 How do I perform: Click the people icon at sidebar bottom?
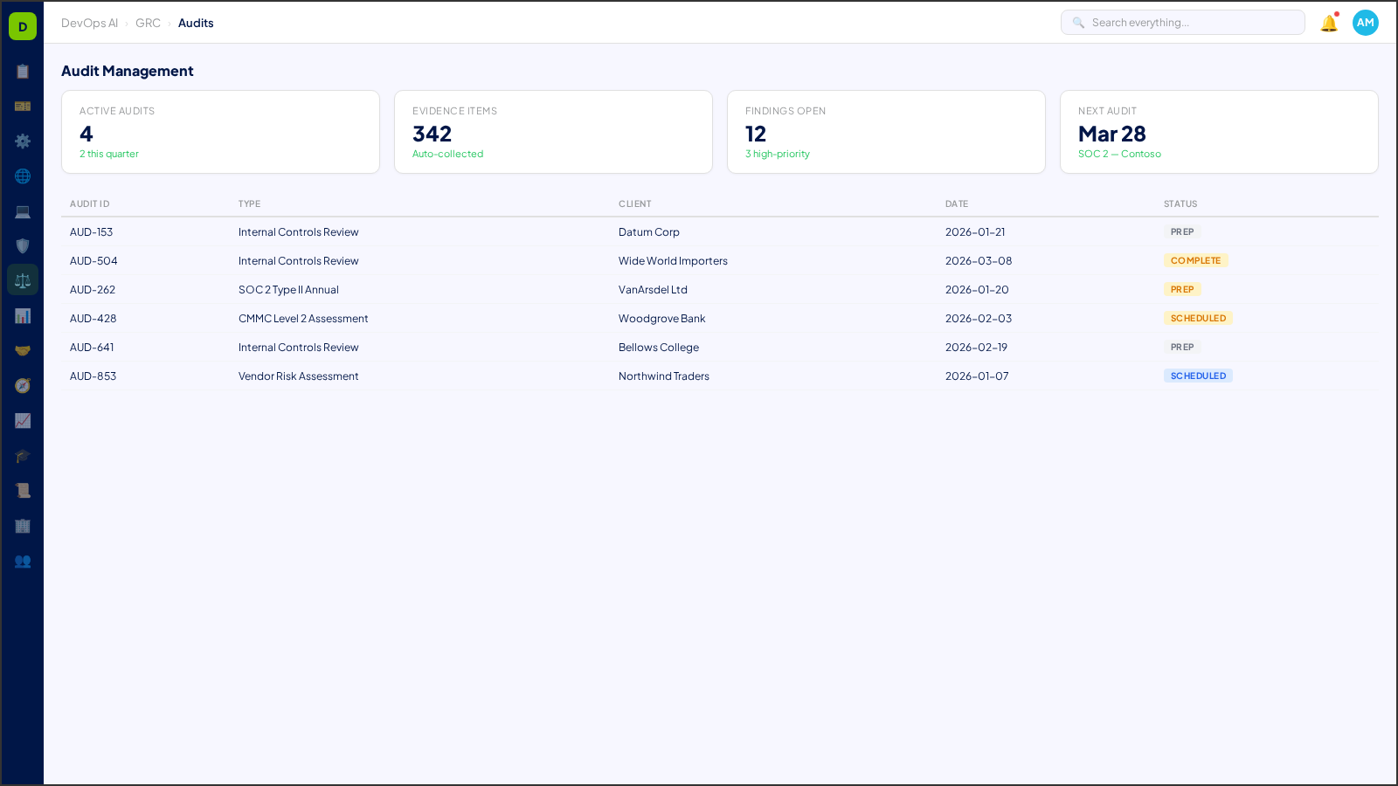23,562
